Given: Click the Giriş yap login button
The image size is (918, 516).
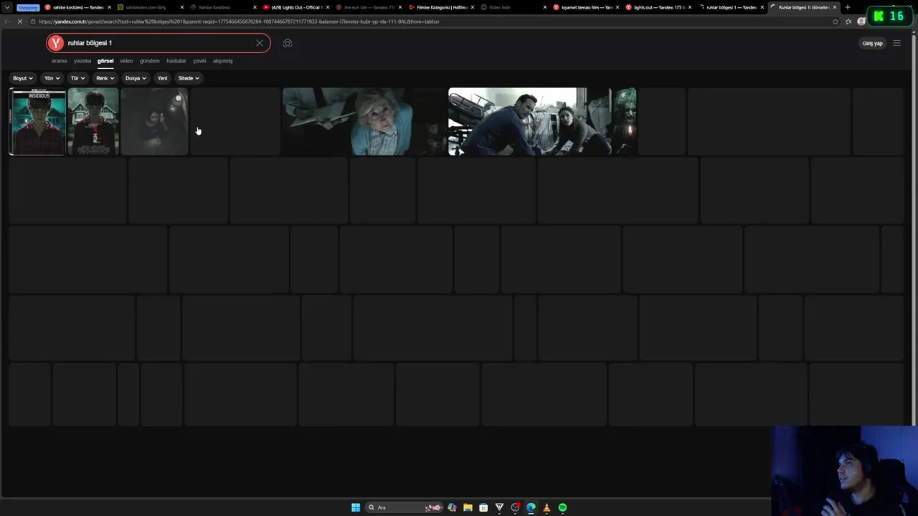Looking at the screenshot, I should pyautogui.click(x=872, y=43).
